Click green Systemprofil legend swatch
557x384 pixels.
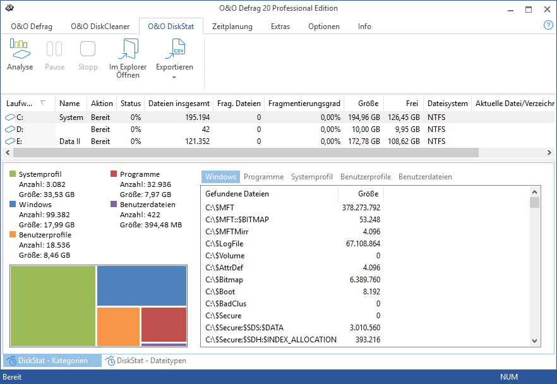(13, 174)
